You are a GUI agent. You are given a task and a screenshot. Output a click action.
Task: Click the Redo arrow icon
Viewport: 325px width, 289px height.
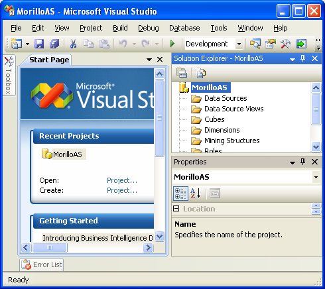tap(146, 44)
